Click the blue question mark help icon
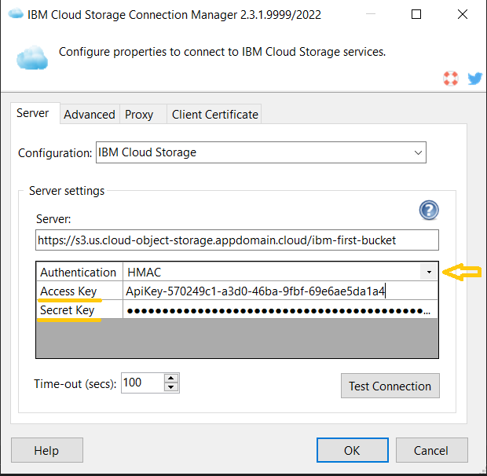 pos(429,210)
